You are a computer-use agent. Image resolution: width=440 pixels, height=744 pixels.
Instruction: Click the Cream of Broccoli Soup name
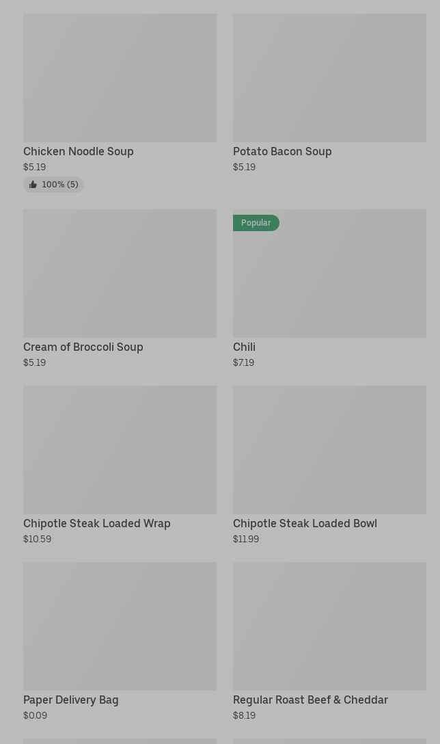pyautogui.click(x=83, y=347)
